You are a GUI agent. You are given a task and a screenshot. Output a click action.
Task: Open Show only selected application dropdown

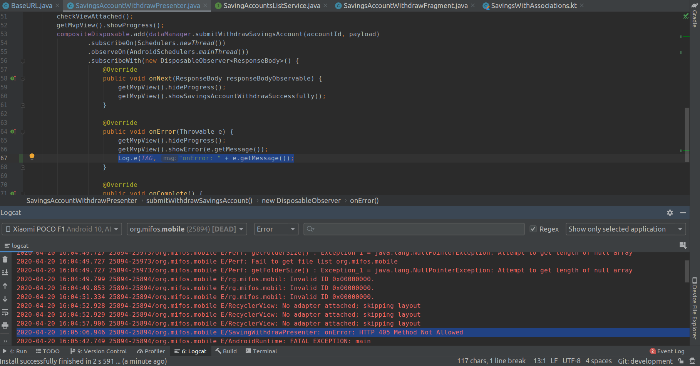click(x=626, y=229)
